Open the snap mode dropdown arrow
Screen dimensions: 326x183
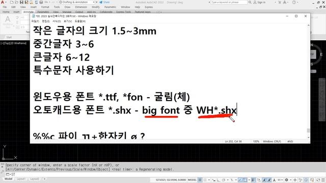pyautogui.click(x=209, y=180)
